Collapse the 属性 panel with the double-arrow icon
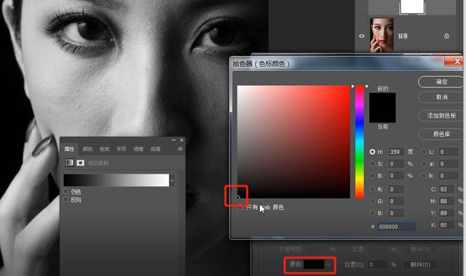Viewport: 466px width, 276px height. [173, 140]
